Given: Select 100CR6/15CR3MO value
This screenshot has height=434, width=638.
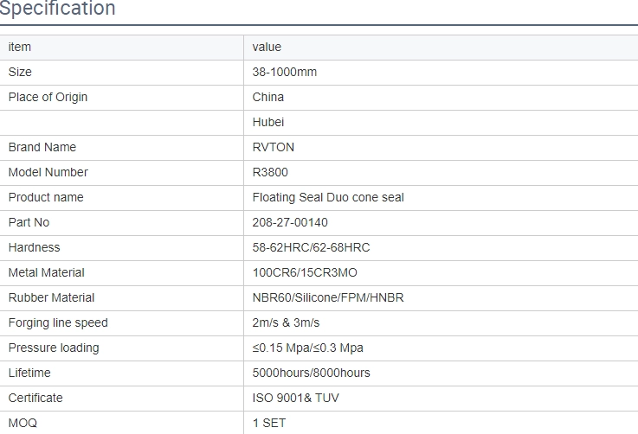Looking at the screenshot, I should click(305, 272).
